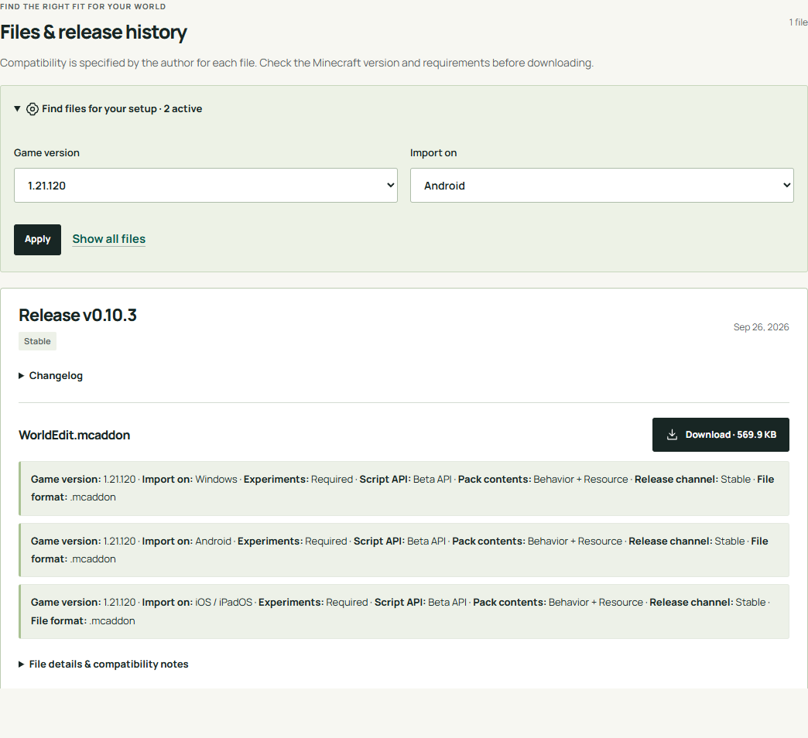The image size is (808, 738).
Task: Open the Game version dropdown
Action: tap(206, 186)
